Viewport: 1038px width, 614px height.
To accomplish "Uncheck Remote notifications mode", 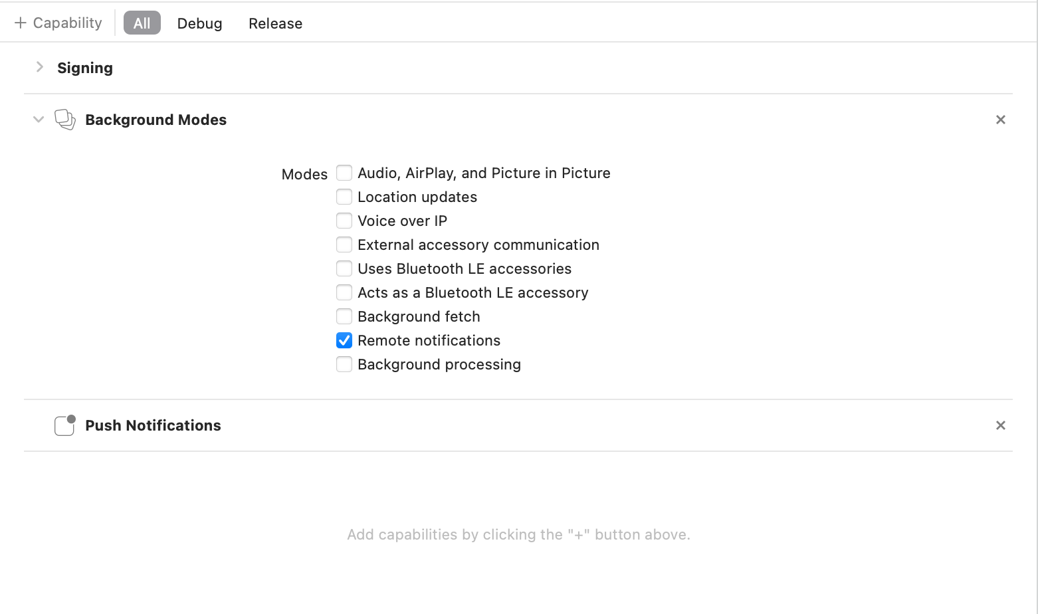I will (x=344, y=340).
